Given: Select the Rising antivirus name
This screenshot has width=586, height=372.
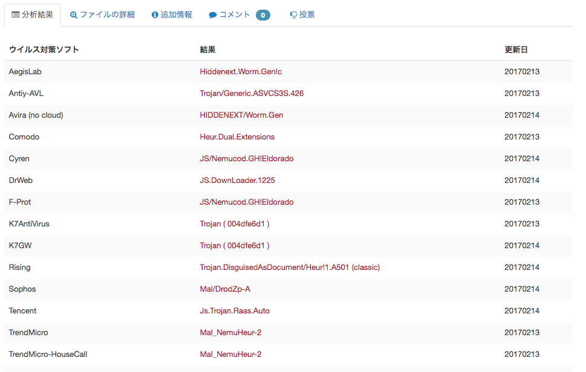Looking at the screenshot, I should point(19,267).
